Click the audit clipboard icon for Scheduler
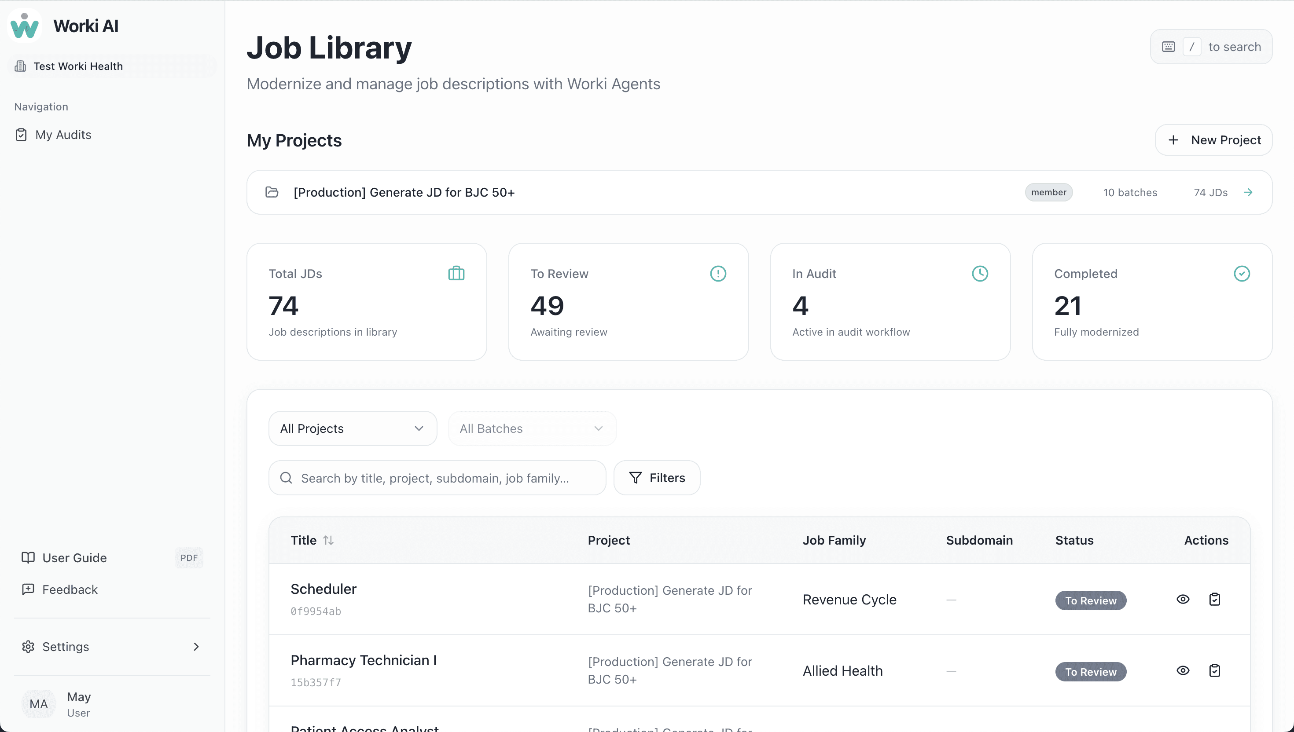The width and height of the screenshot is (1294, 732). click(x=1214, y=599)
